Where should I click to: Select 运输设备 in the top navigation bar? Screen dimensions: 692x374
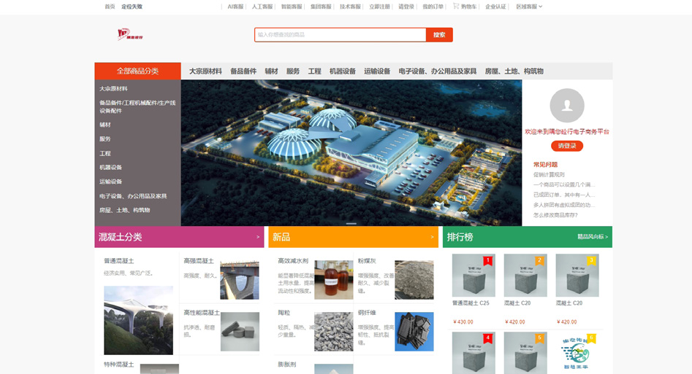[377, 71]
